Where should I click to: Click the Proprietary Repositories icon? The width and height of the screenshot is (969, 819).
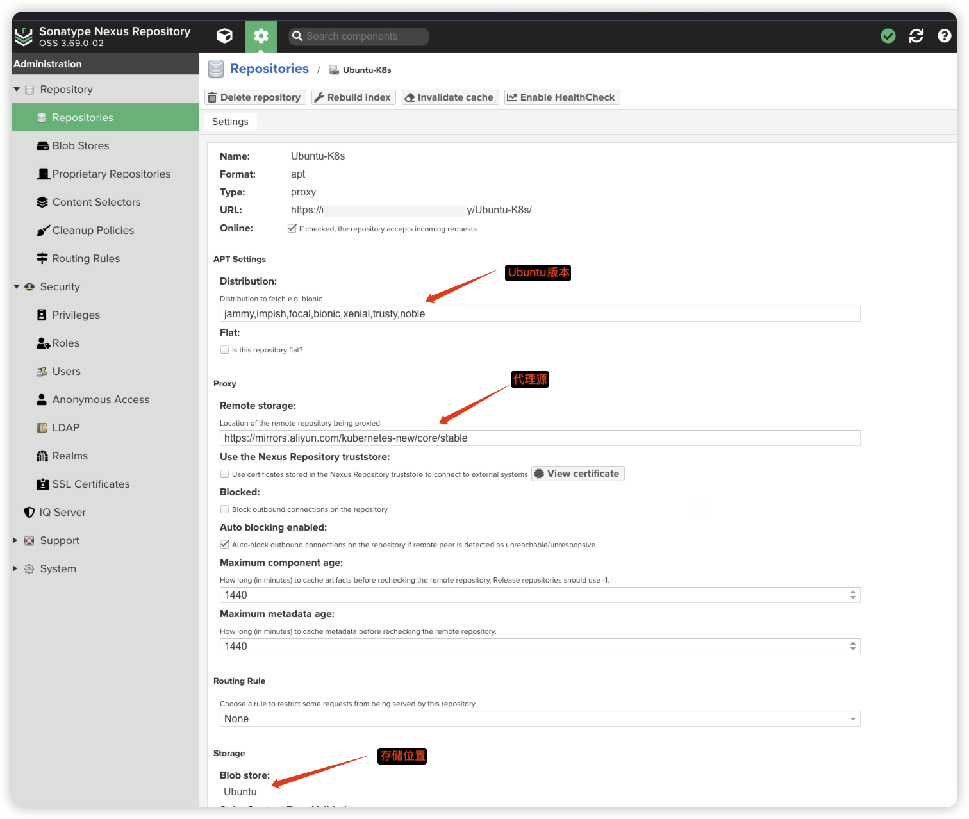(x=43, y=174)
